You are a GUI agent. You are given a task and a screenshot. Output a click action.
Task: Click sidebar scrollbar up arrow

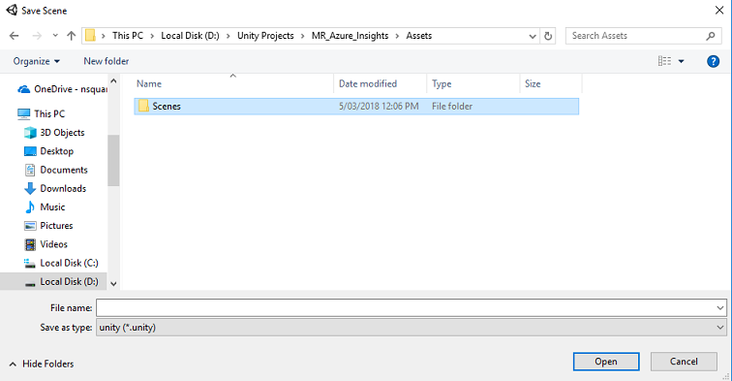(113, 80)
